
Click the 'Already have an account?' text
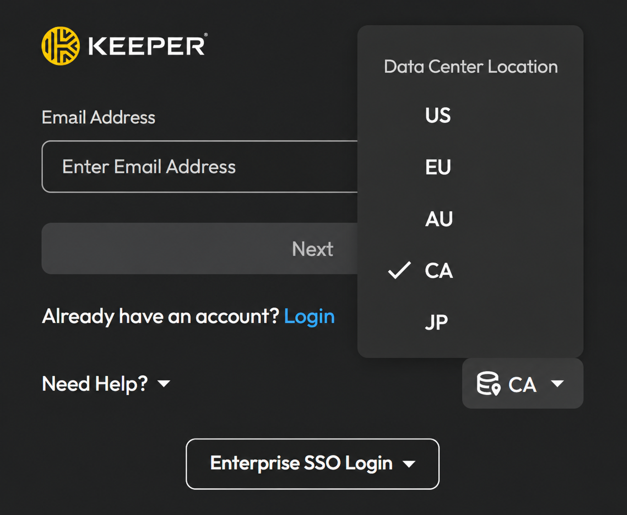(160, 316)
